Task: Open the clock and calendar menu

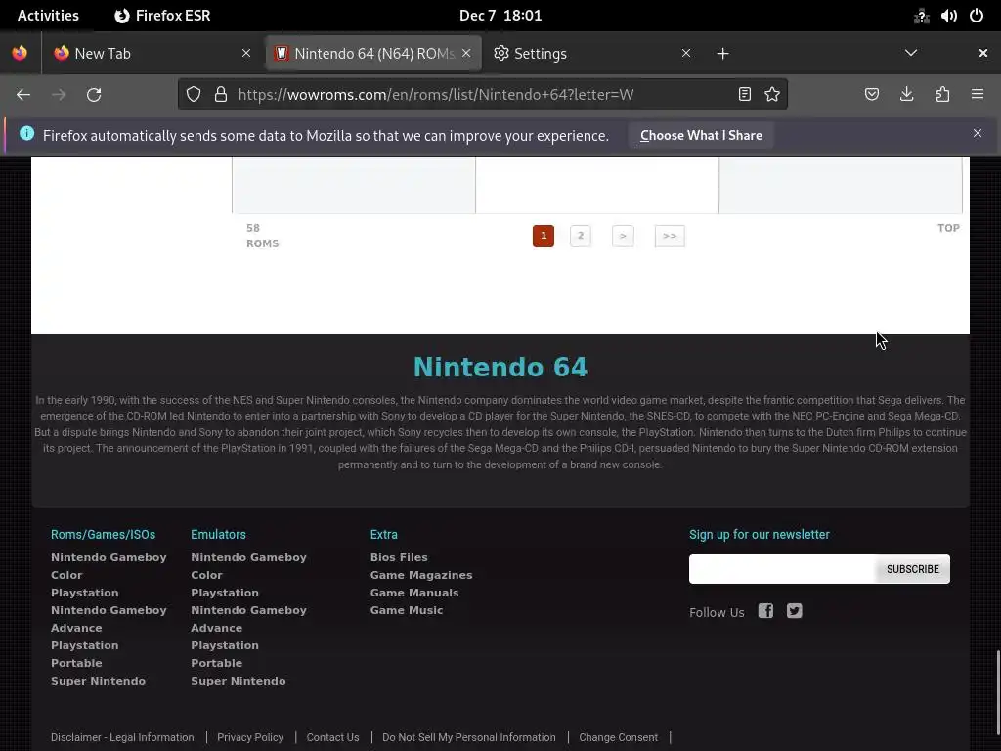Action: click(x=500, y=16)
